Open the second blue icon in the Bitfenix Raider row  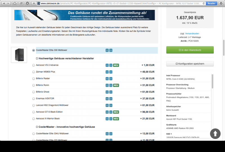(x=111, y=79)
